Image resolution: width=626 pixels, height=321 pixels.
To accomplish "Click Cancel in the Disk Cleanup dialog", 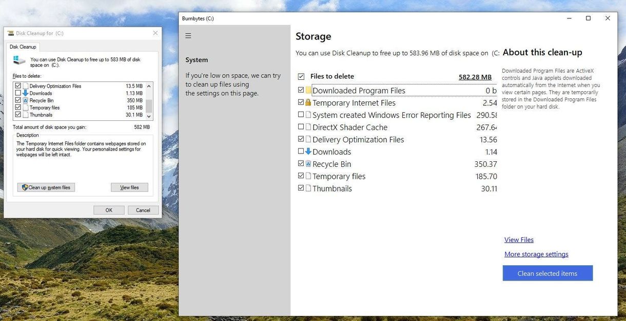I will pos(143,210).
